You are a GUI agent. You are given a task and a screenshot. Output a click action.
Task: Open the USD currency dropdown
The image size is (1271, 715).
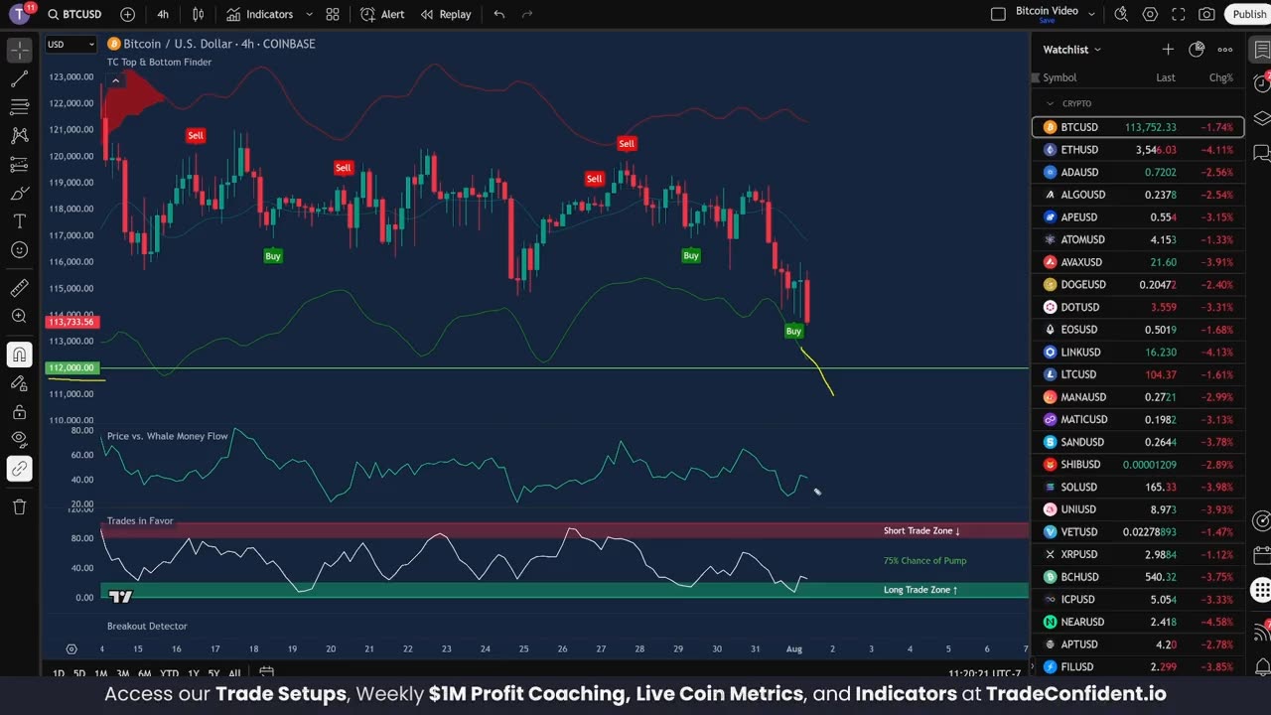click(x=71, y=44)
